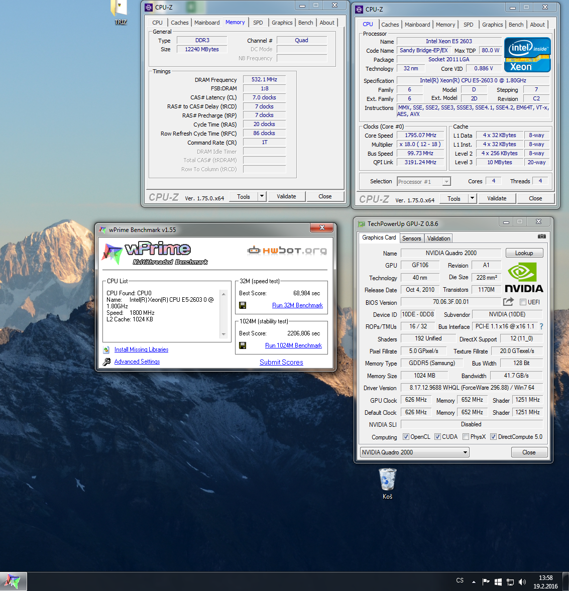The width and height of the screenshot is (569, 591).
Task: Switch to Caches tab in Memory CPU-Z window
Action: (x=179, y=23)
